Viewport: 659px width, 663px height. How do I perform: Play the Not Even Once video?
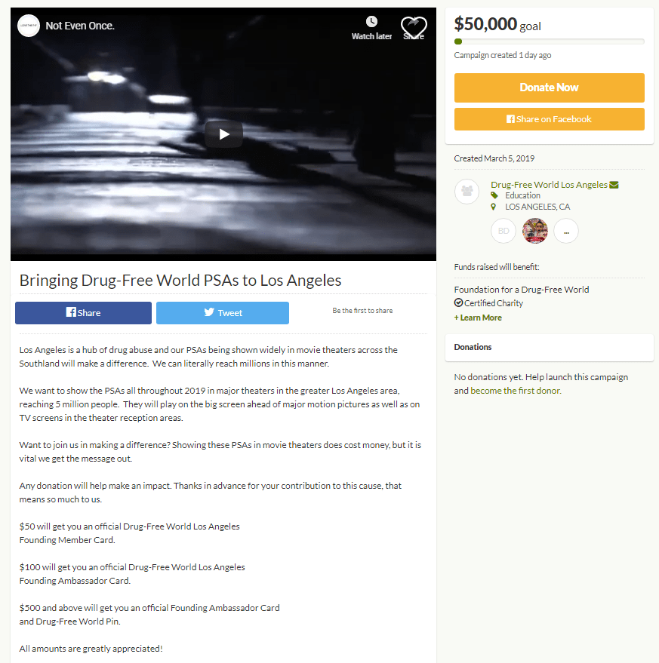(x=223, y=134)
